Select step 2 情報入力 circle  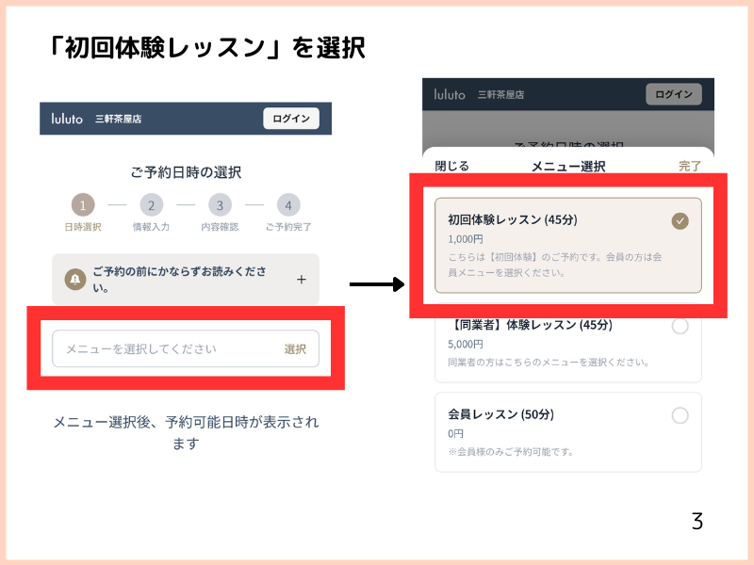[x=152, y=205]
